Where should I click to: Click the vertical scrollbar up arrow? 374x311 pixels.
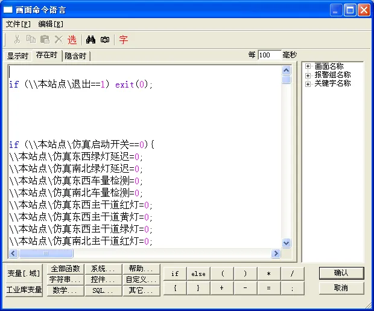click(x=286, y=70)
